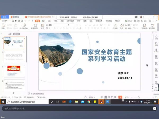The width and height of the screenshot is (159, 119).
Task: Toggle bold formatting (B)
Action: click(x=55, y=28)
